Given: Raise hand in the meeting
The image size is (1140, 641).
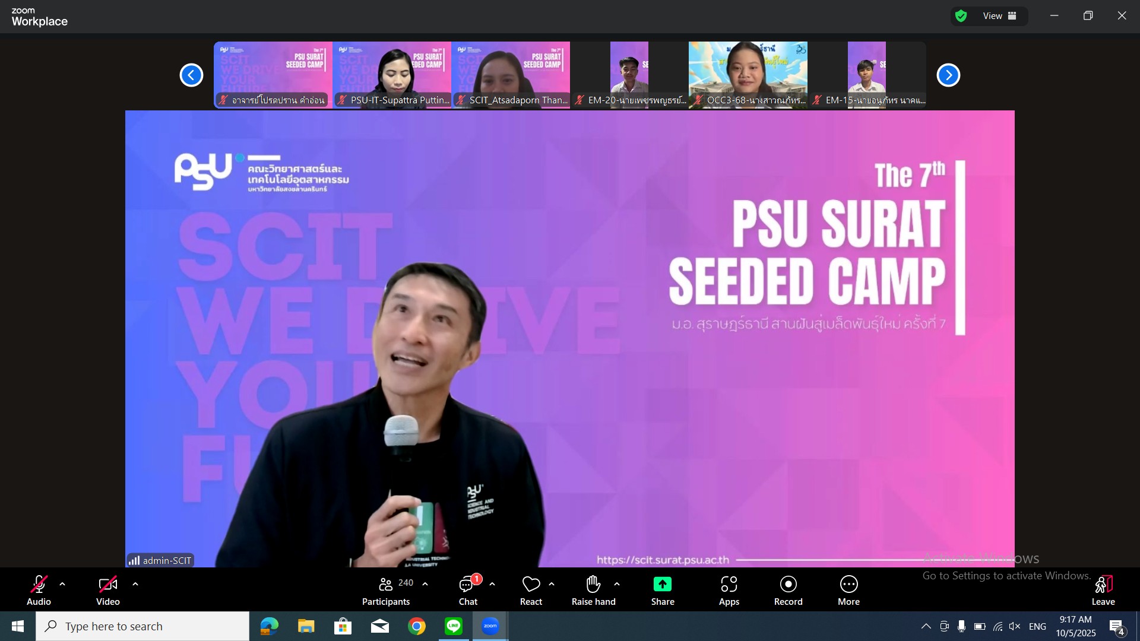Looking at the screenshot, I should [x=593, y=585].
